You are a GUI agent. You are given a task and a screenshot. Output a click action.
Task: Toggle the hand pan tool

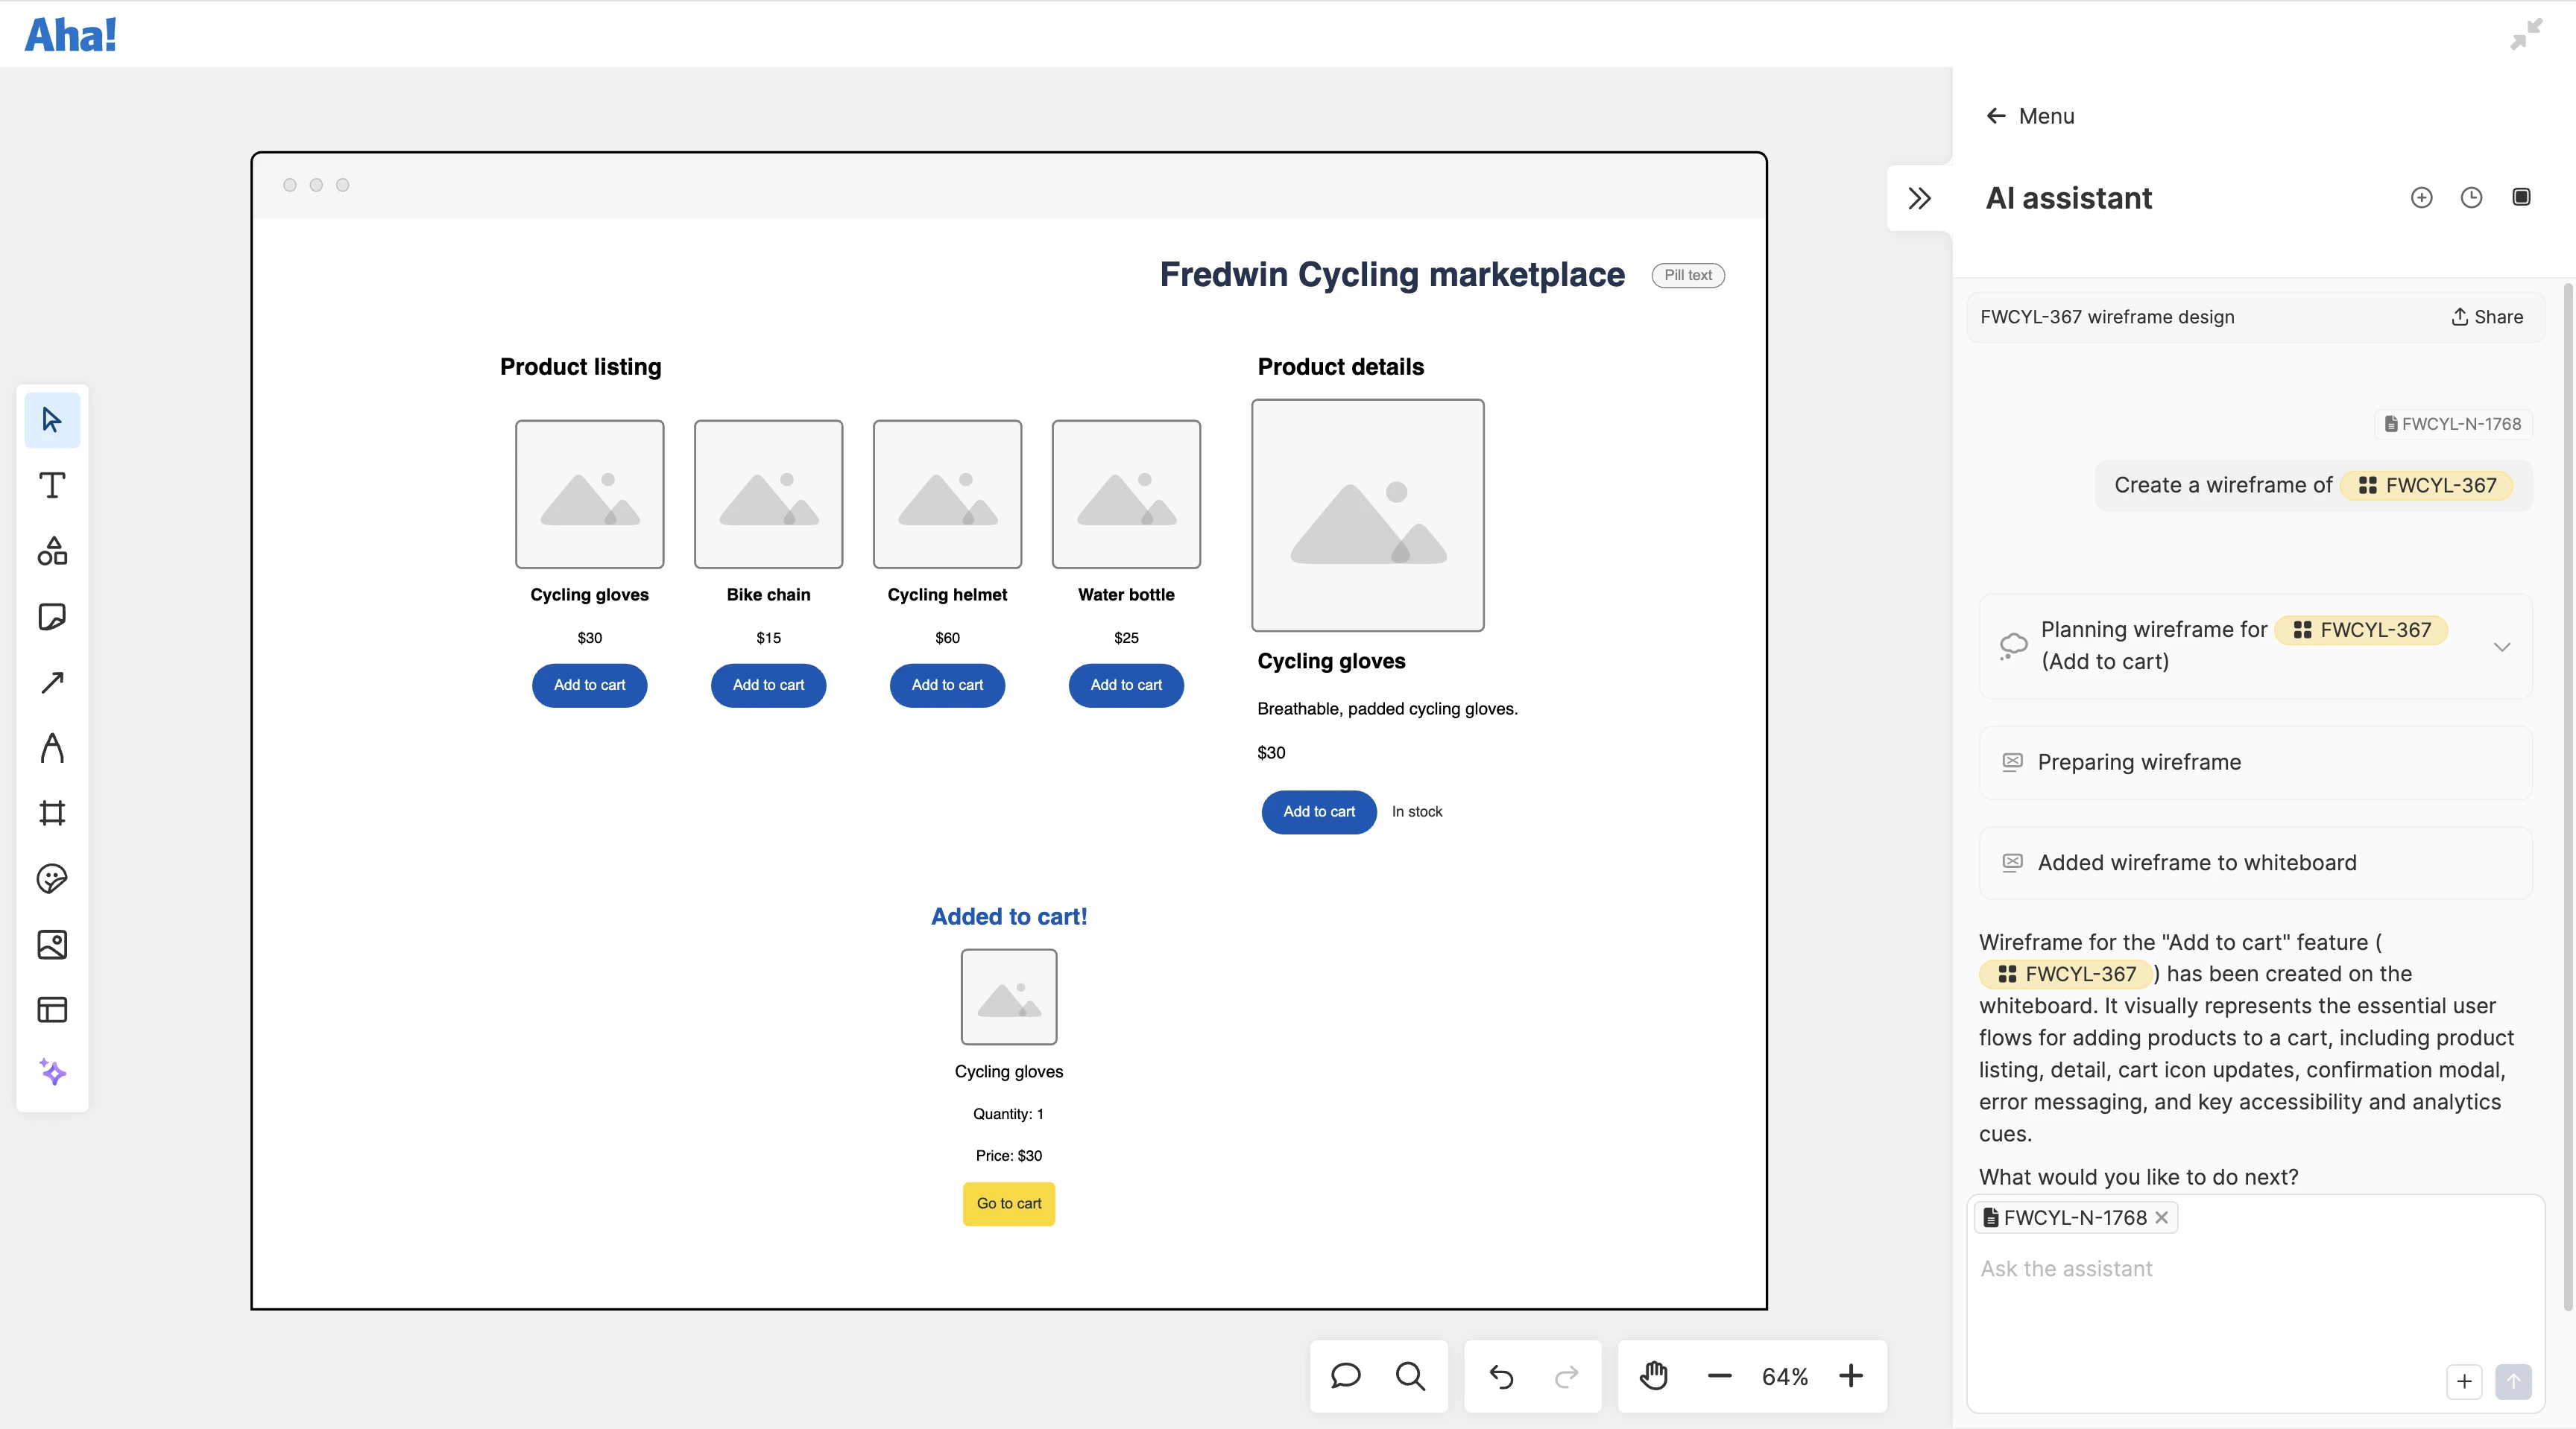point(1654,1376)
